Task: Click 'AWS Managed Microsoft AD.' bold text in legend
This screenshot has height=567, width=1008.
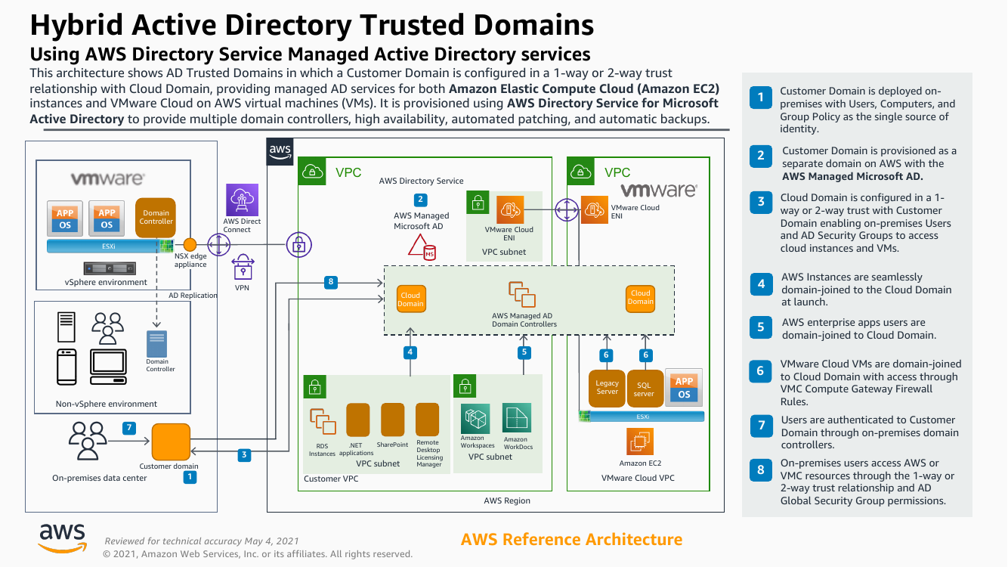Action: [x=852, y=176]
